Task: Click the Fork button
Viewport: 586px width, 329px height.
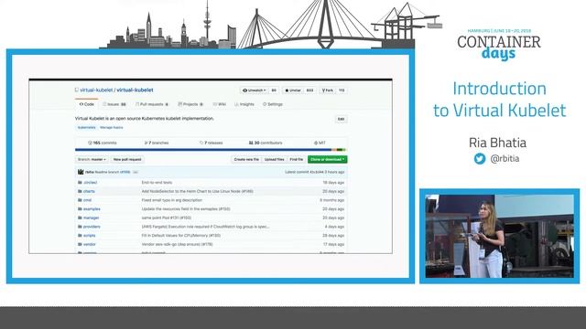Action: coord(328,90)
